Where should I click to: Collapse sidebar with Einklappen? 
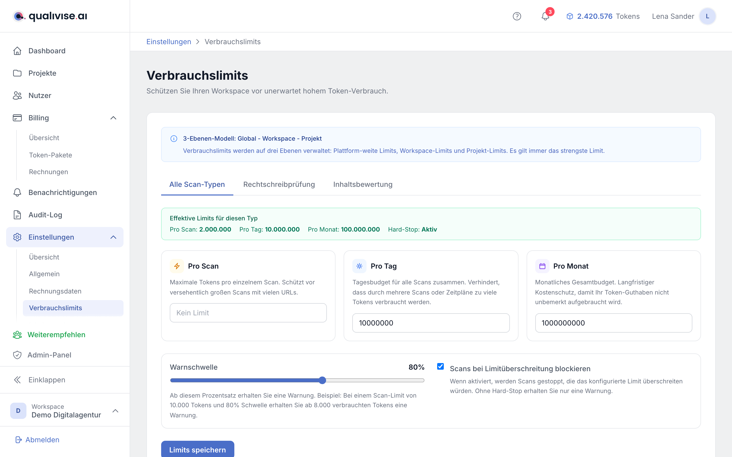[x=40, y=380]
